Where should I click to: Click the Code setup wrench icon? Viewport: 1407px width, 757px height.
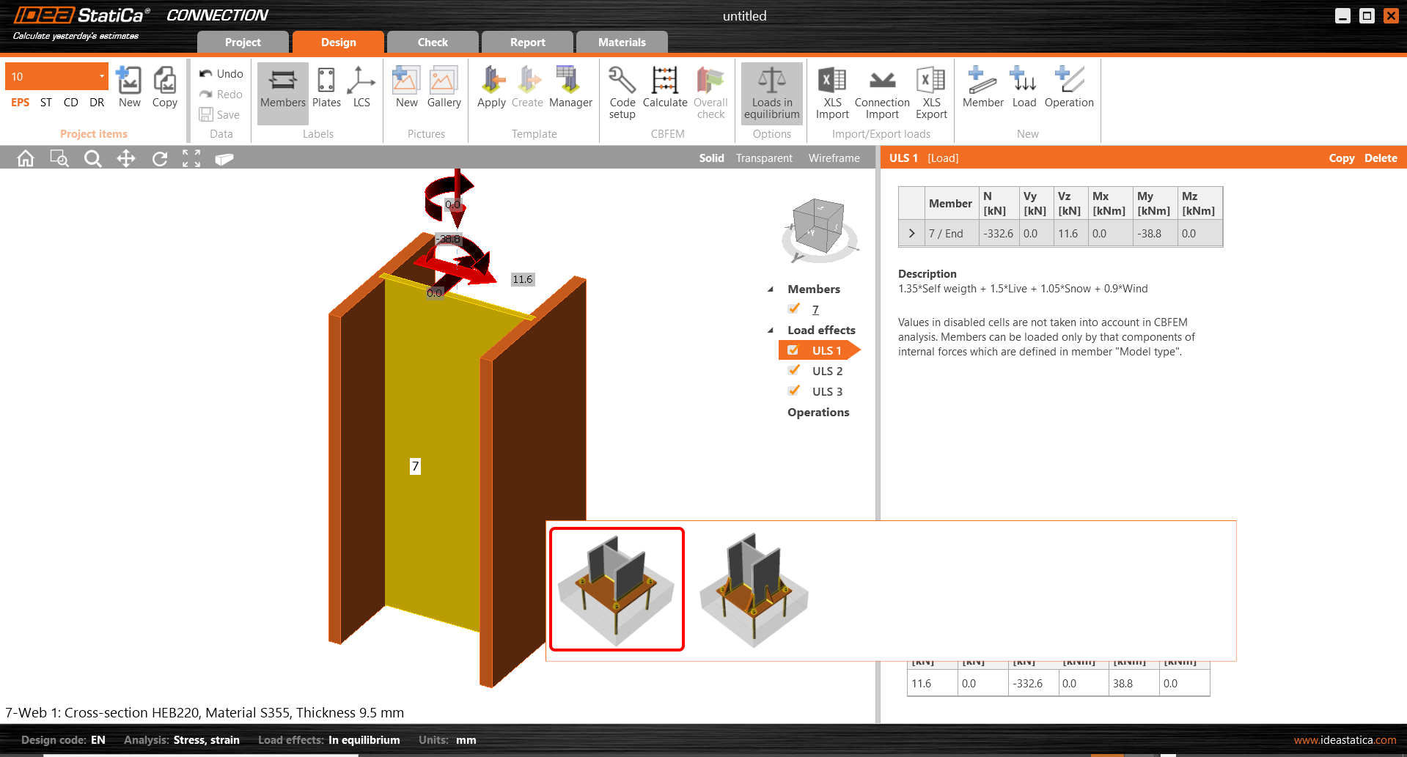pos(622,81)
